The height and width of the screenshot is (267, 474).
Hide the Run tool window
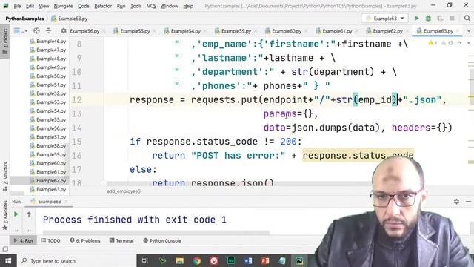point(468,201)
